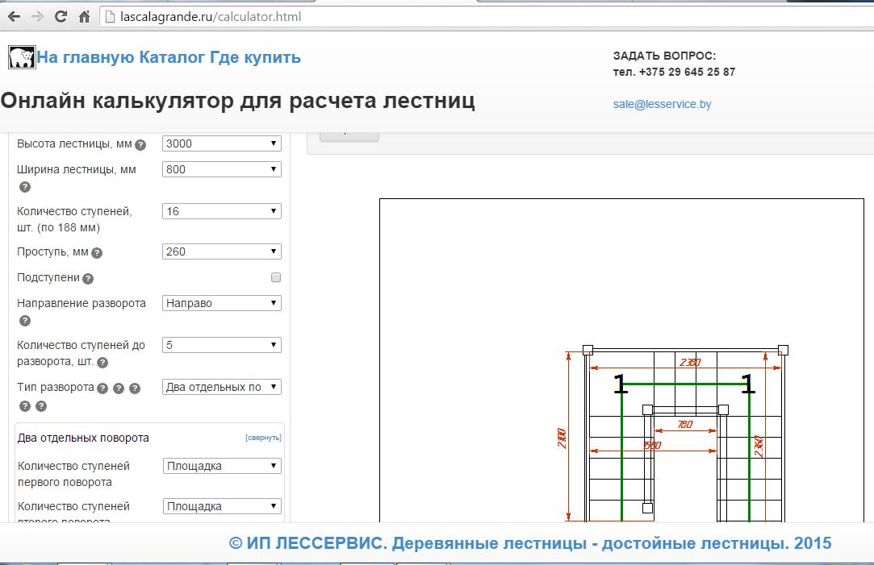Click the ЗАДАТЬ ВОПРОС label
874x565 pixels.
(x=664, y=56)
